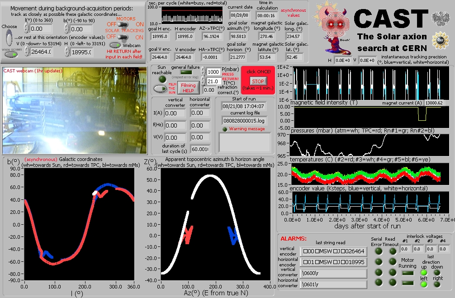Open Filming HELP
The width and height of the screenshot is (455, 298).
(x=188, y=88)
